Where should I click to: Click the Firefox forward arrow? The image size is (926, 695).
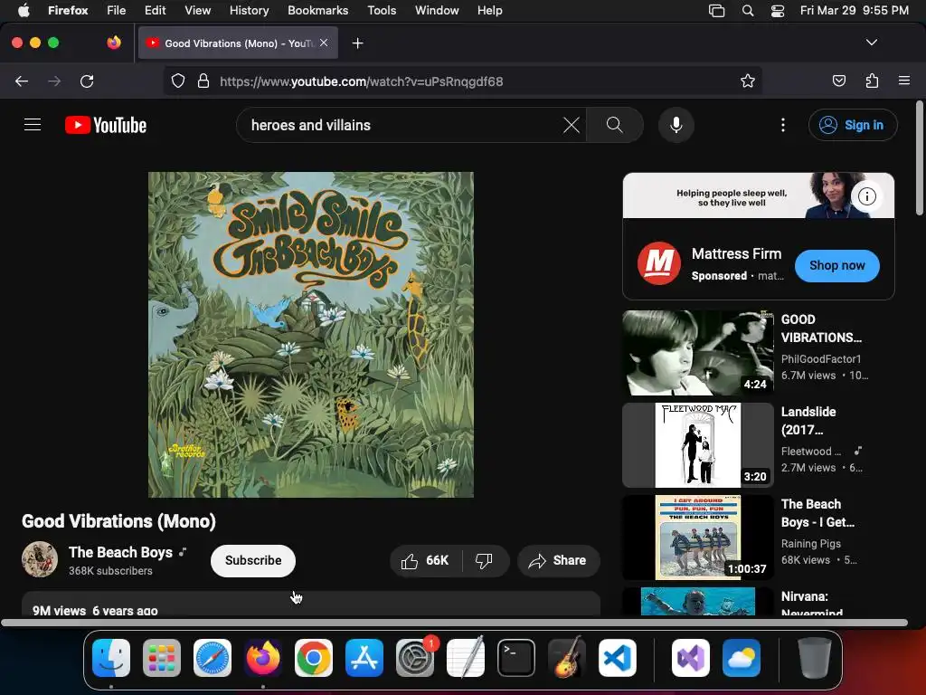tap(54, 81)
